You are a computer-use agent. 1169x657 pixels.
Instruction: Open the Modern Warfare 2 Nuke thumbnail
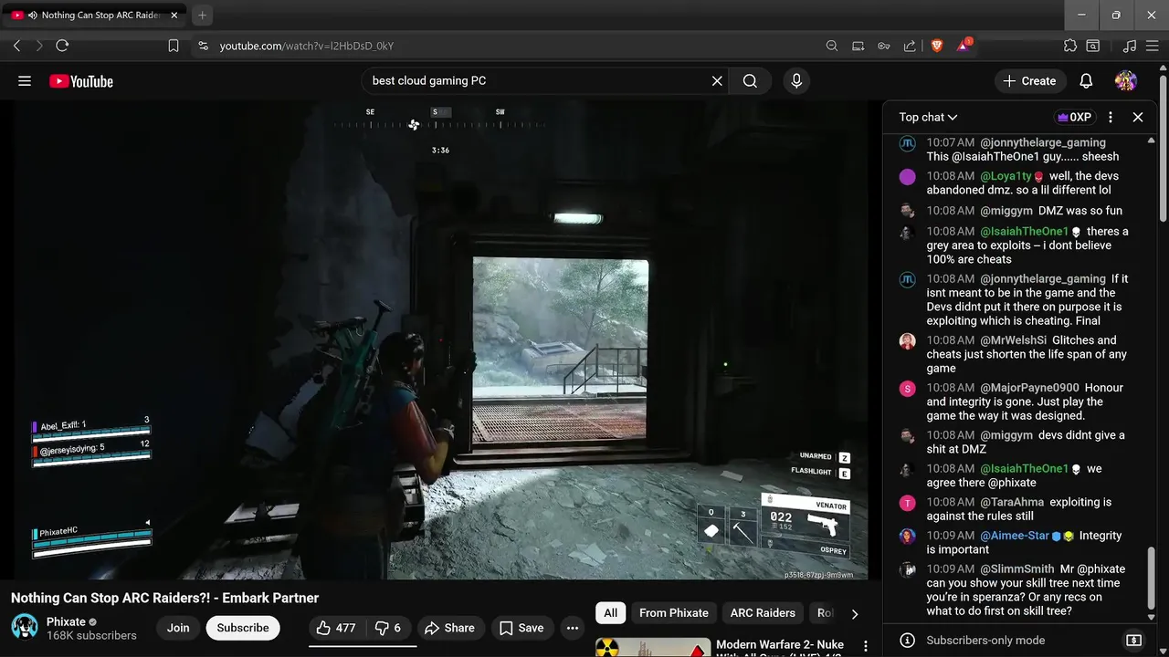pyautogui.click(x=653, y=647)
